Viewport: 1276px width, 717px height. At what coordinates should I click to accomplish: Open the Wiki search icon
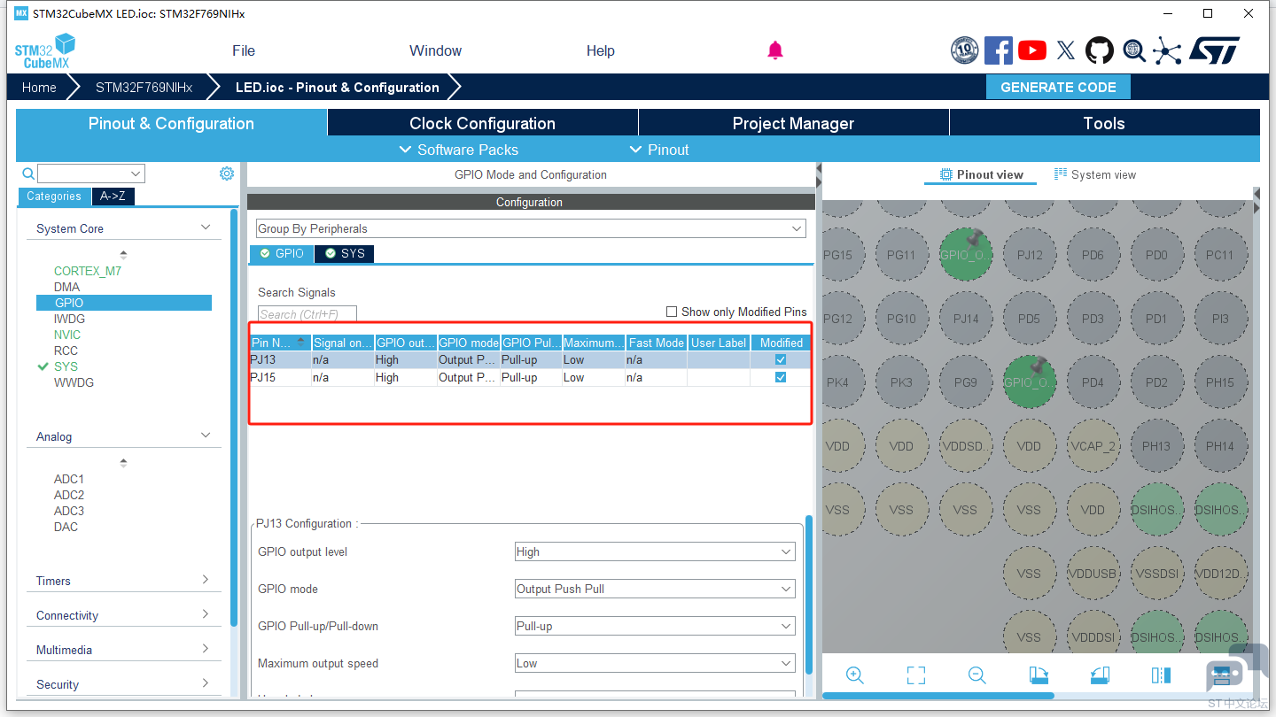click(x=1134, y=50)
